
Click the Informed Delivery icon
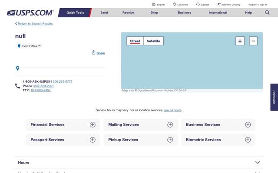coord(219,4)
